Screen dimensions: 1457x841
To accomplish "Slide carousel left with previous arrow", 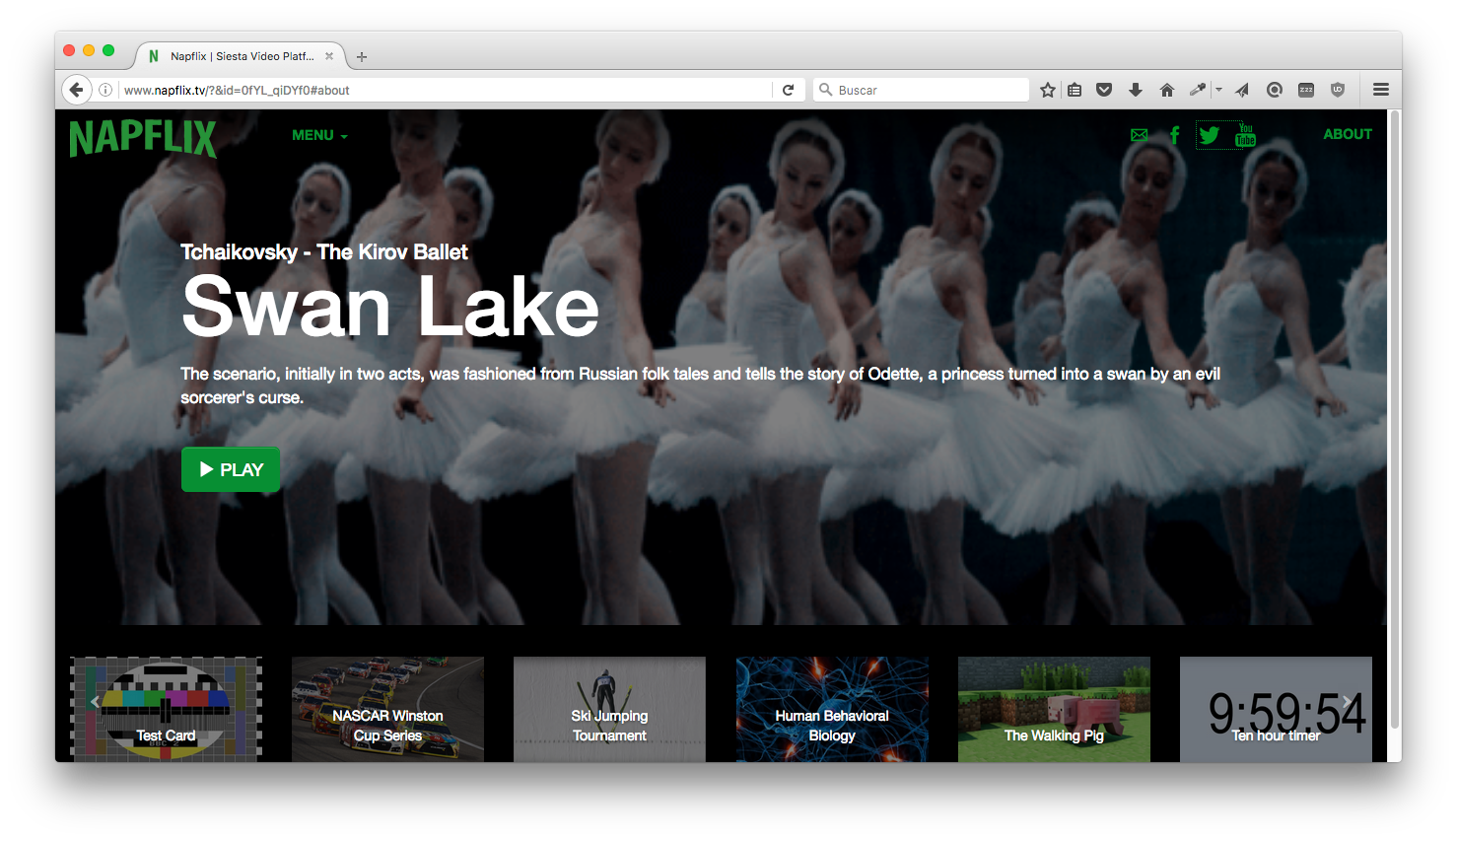I will [x=95, y=702].
